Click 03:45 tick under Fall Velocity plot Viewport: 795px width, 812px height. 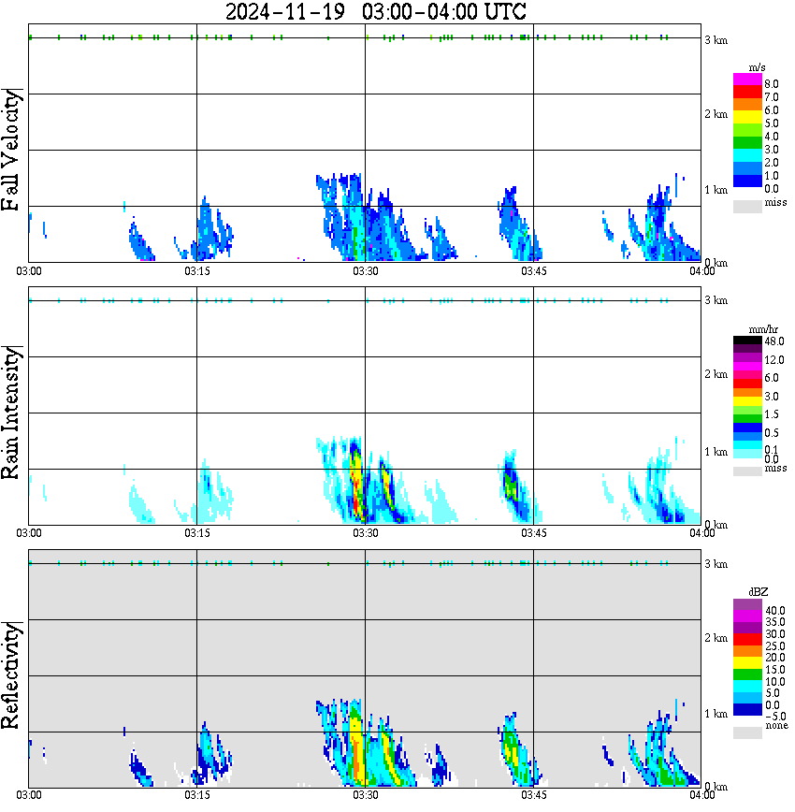tap(534, 271)
